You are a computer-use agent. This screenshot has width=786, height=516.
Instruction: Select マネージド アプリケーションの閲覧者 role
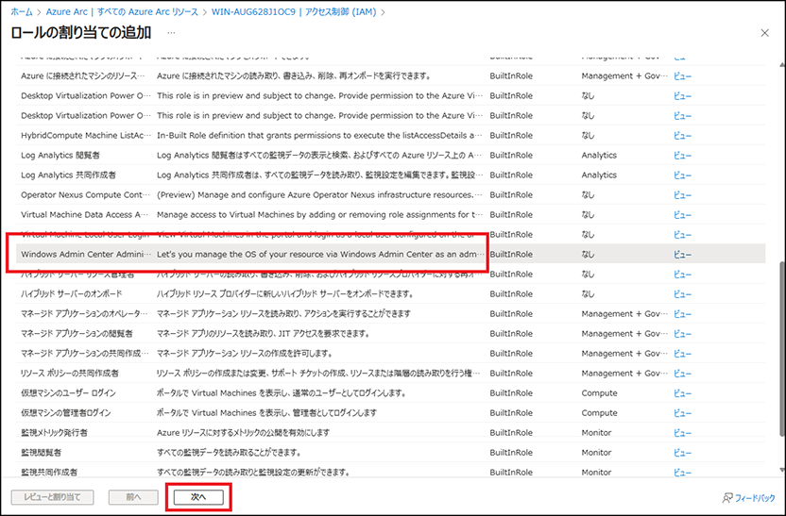tap(390, 333)
